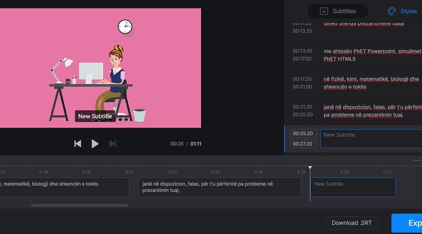
Task: Edit the 00:25.20 start time field
Action: (x=303, y=134)
